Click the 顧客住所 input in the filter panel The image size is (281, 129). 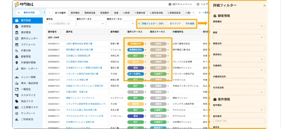(x=239, y=48)
